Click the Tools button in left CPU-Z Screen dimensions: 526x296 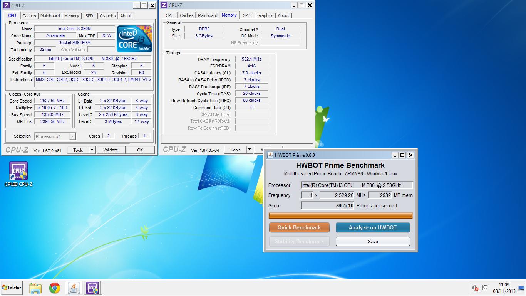tap(78, 150)
